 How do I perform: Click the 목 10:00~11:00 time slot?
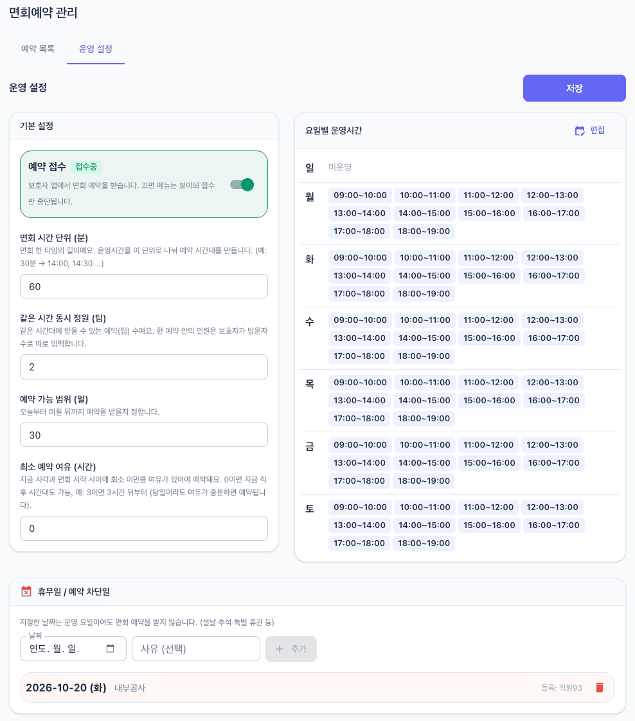[x=425, y=383]
